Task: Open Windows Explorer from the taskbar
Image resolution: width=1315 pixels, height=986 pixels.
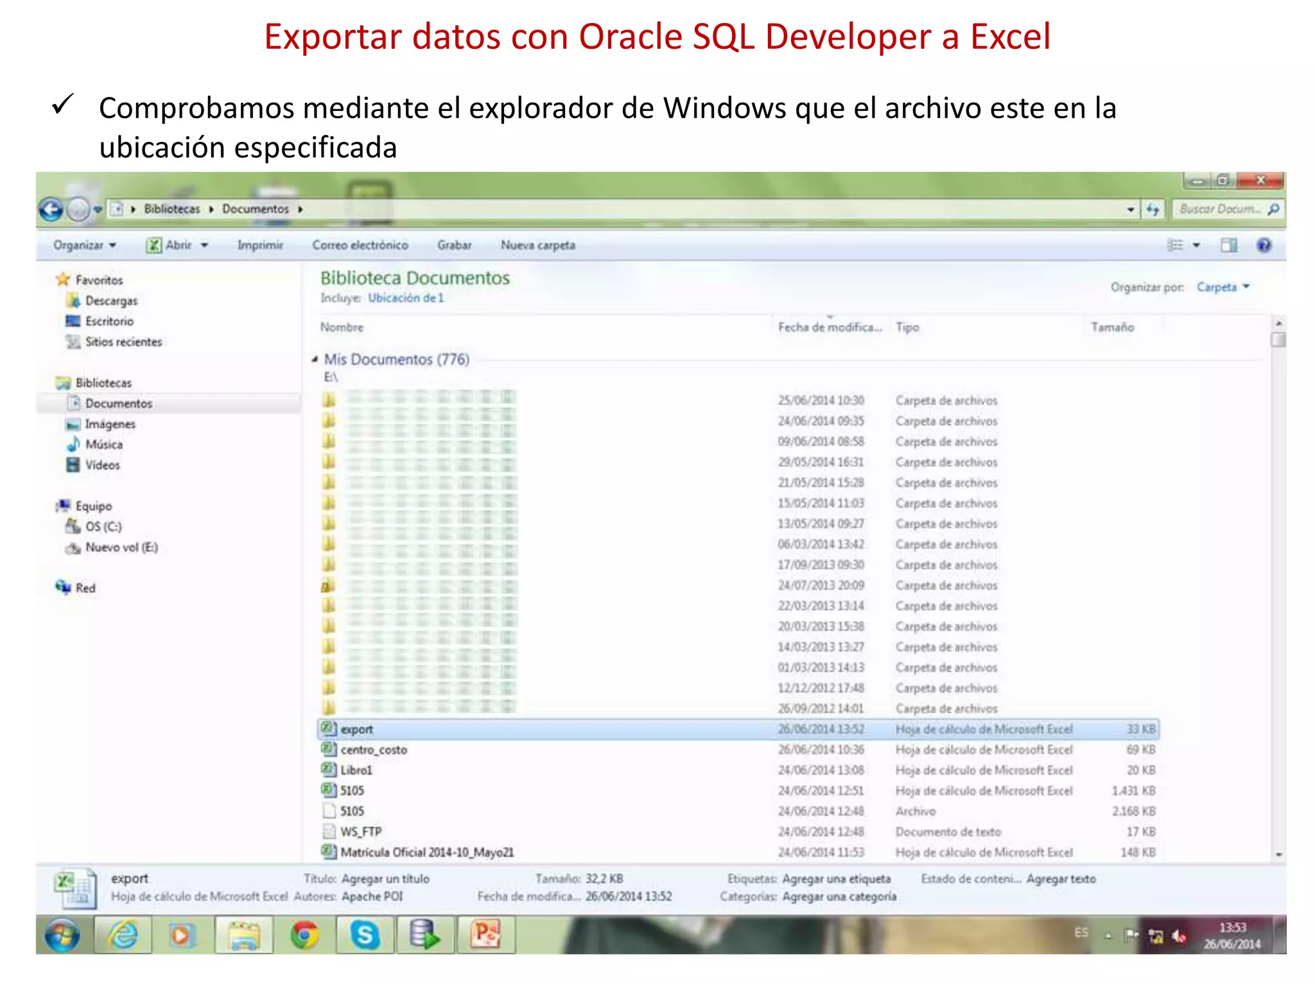Action: 243,935
